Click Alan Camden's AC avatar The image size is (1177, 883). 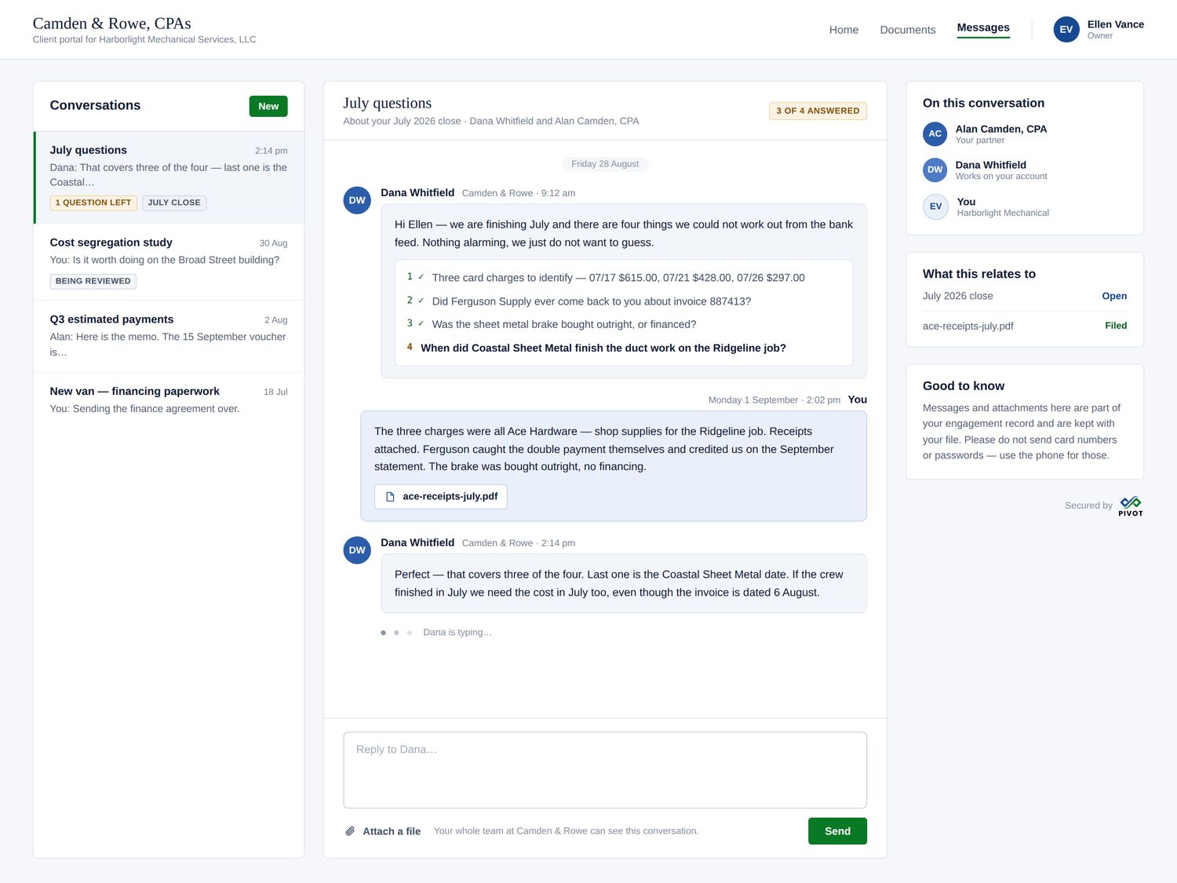[935, 134]
